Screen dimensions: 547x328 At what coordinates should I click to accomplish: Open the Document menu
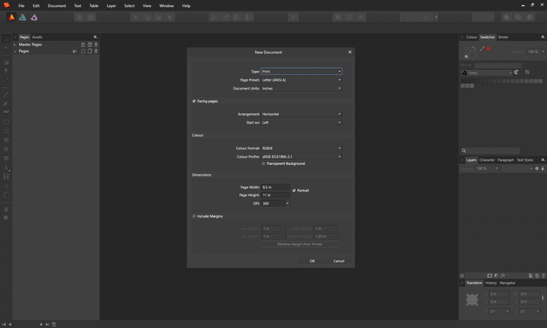pyautogui.click(x=56, y=5)
